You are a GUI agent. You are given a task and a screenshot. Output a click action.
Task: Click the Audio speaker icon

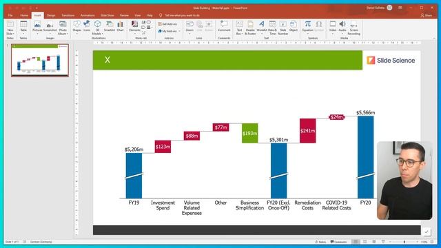click(342, 24)
